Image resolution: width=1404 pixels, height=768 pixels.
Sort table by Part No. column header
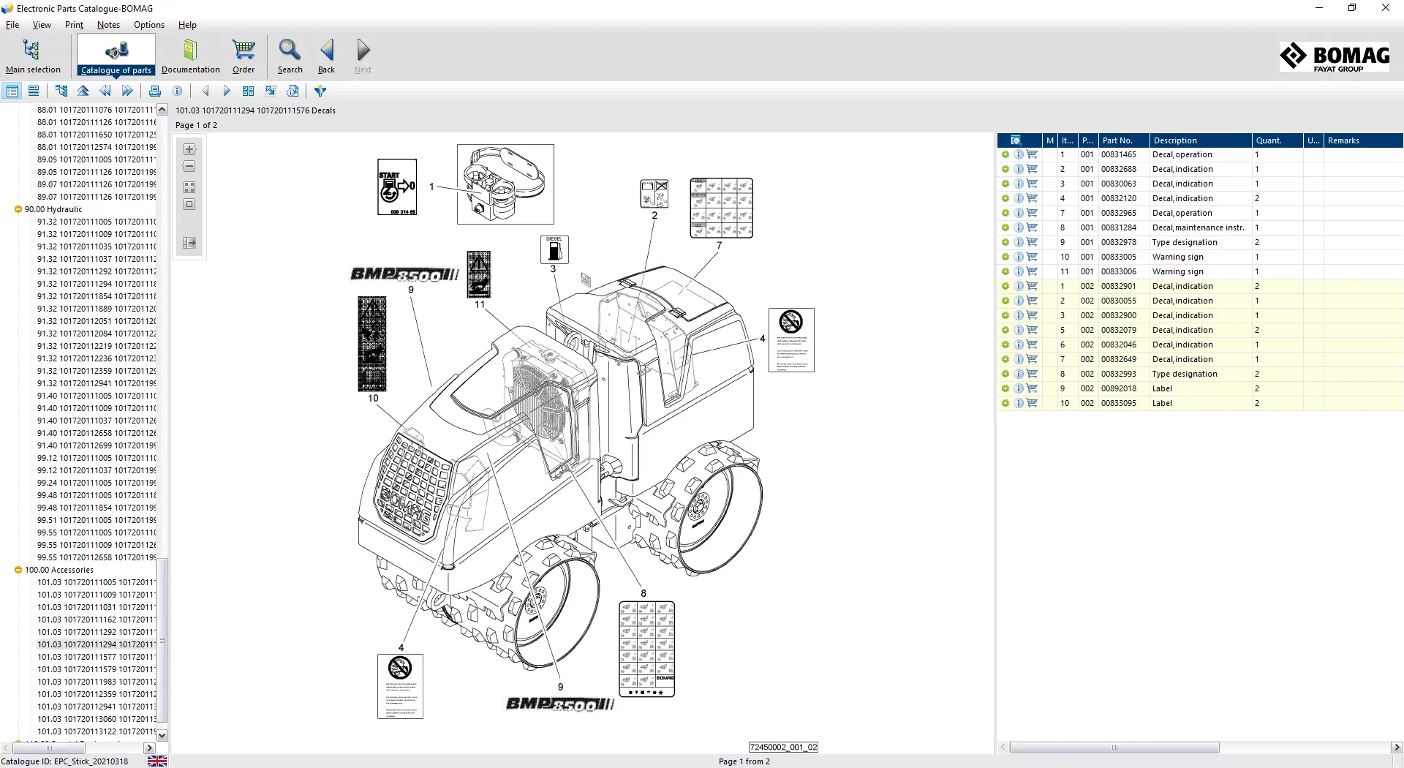click(x=1124, y=140)
